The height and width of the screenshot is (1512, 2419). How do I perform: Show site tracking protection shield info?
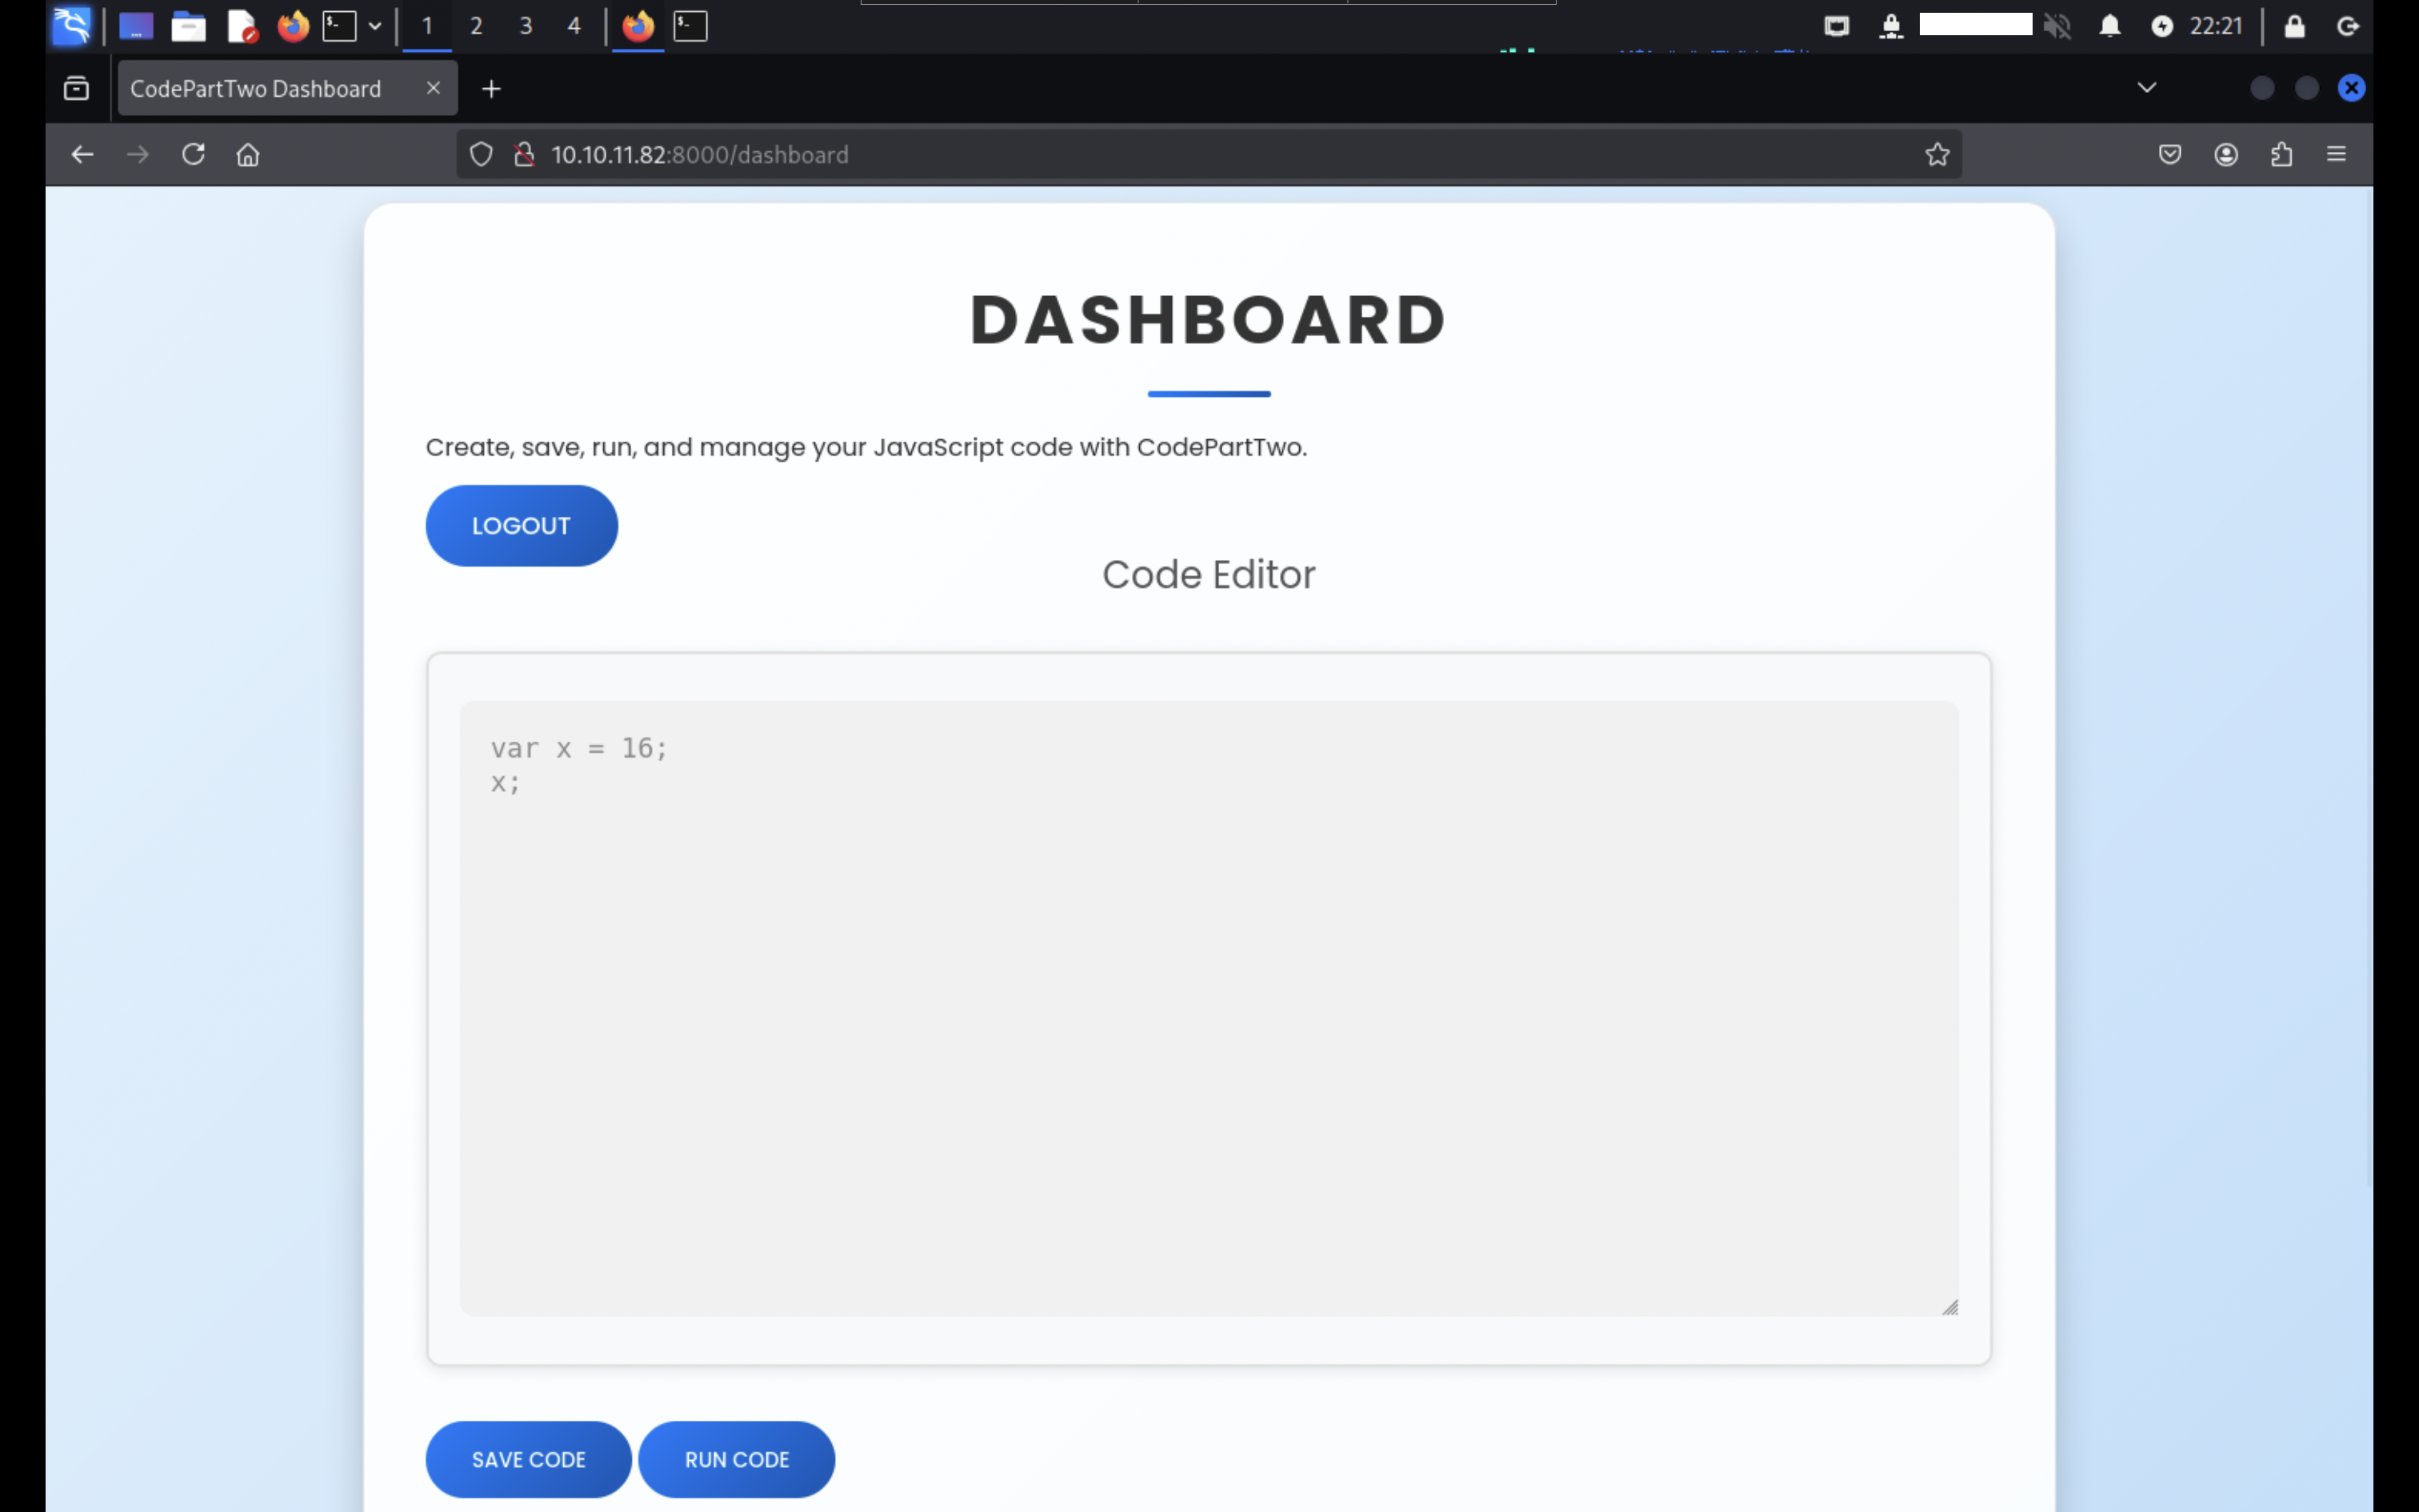coord(481,154)
